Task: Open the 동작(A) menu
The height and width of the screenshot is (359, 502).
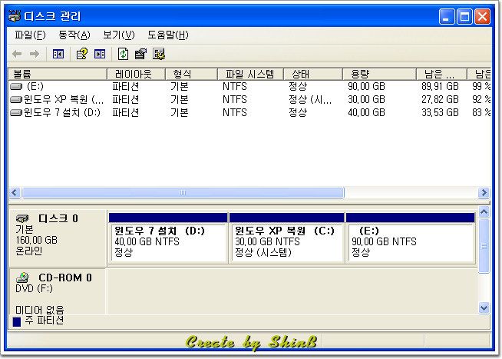Action: 74,35
